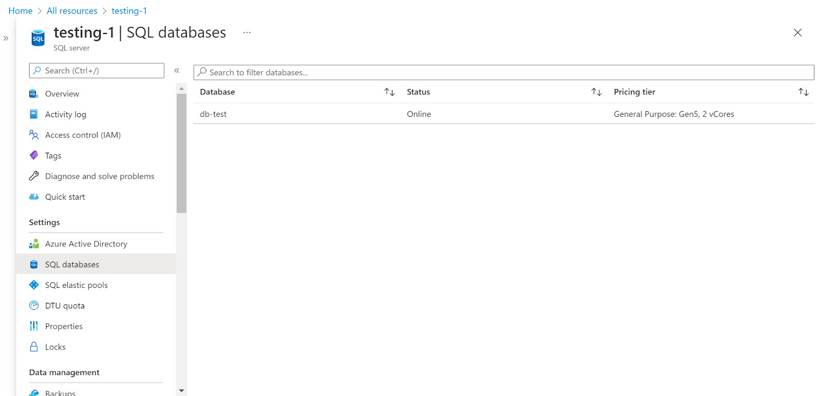The image size is (821, 396).
Task: Navigate to All resources breadcrumb link
Action: pos(72,11)
